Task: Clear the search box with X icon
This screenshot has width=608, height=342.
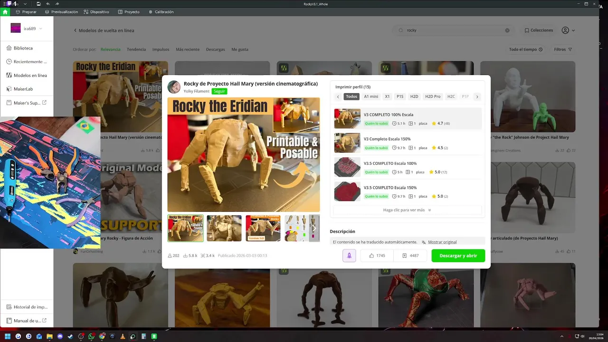Action: pos(507,30)
